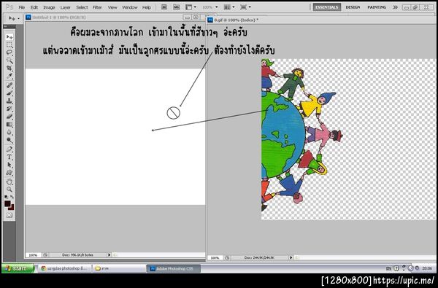Switch to the Painting workspace
The image size is (438, 288).
coord(377,7)
